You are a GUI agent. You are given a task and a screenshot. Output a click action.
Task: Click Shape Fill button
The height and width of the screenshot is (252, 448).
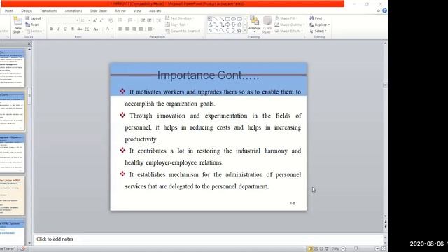[x=286, y=18]
